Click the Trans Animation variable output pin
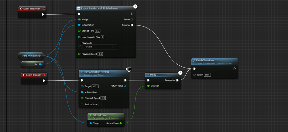The width and height of the screenshot is (288, 132). [x=40, y=56]
